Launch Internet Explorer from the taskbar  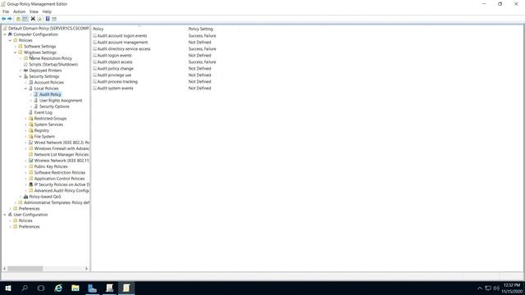pyautogui.click(x=58, y=288)
